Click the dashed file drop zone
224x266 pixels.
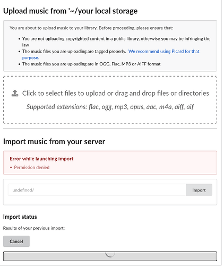coord(110,100)
